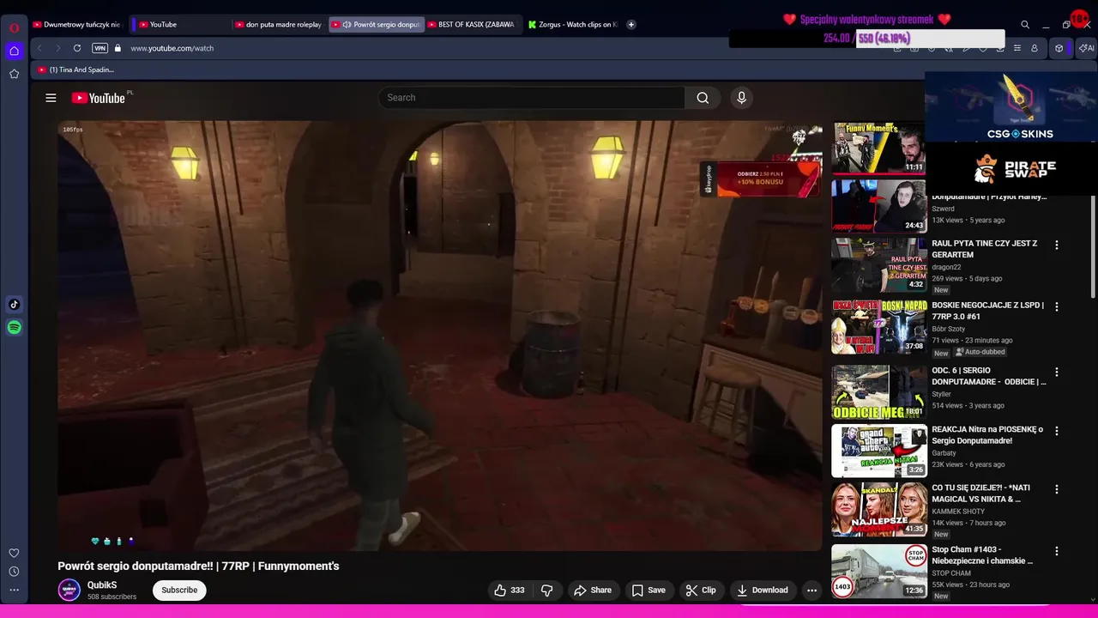Go forward in browser navigation
The image size is (1098, 618).
click(x=57, y=48)
